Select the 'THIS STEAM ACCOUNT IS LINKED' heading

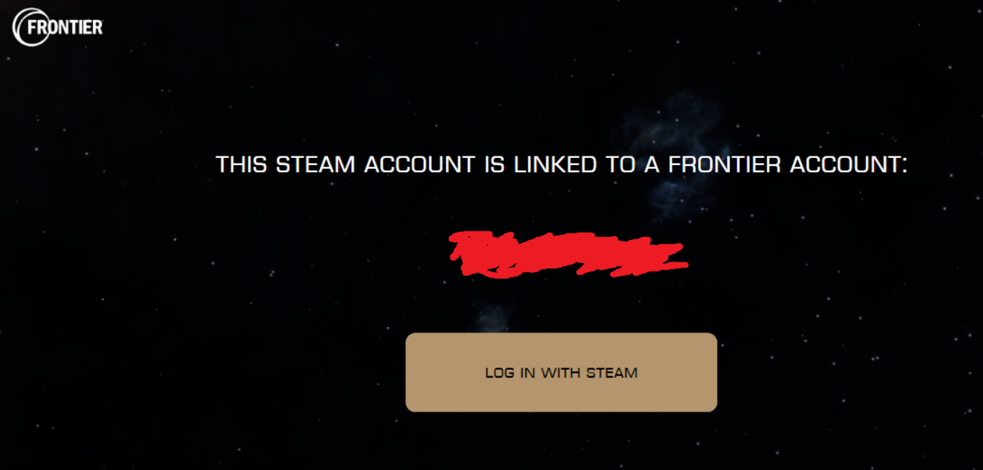[561, 164]
